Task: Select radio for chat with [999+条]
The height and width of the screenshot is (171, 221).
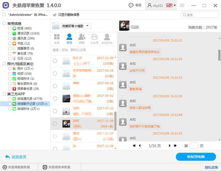Action: 55,124
